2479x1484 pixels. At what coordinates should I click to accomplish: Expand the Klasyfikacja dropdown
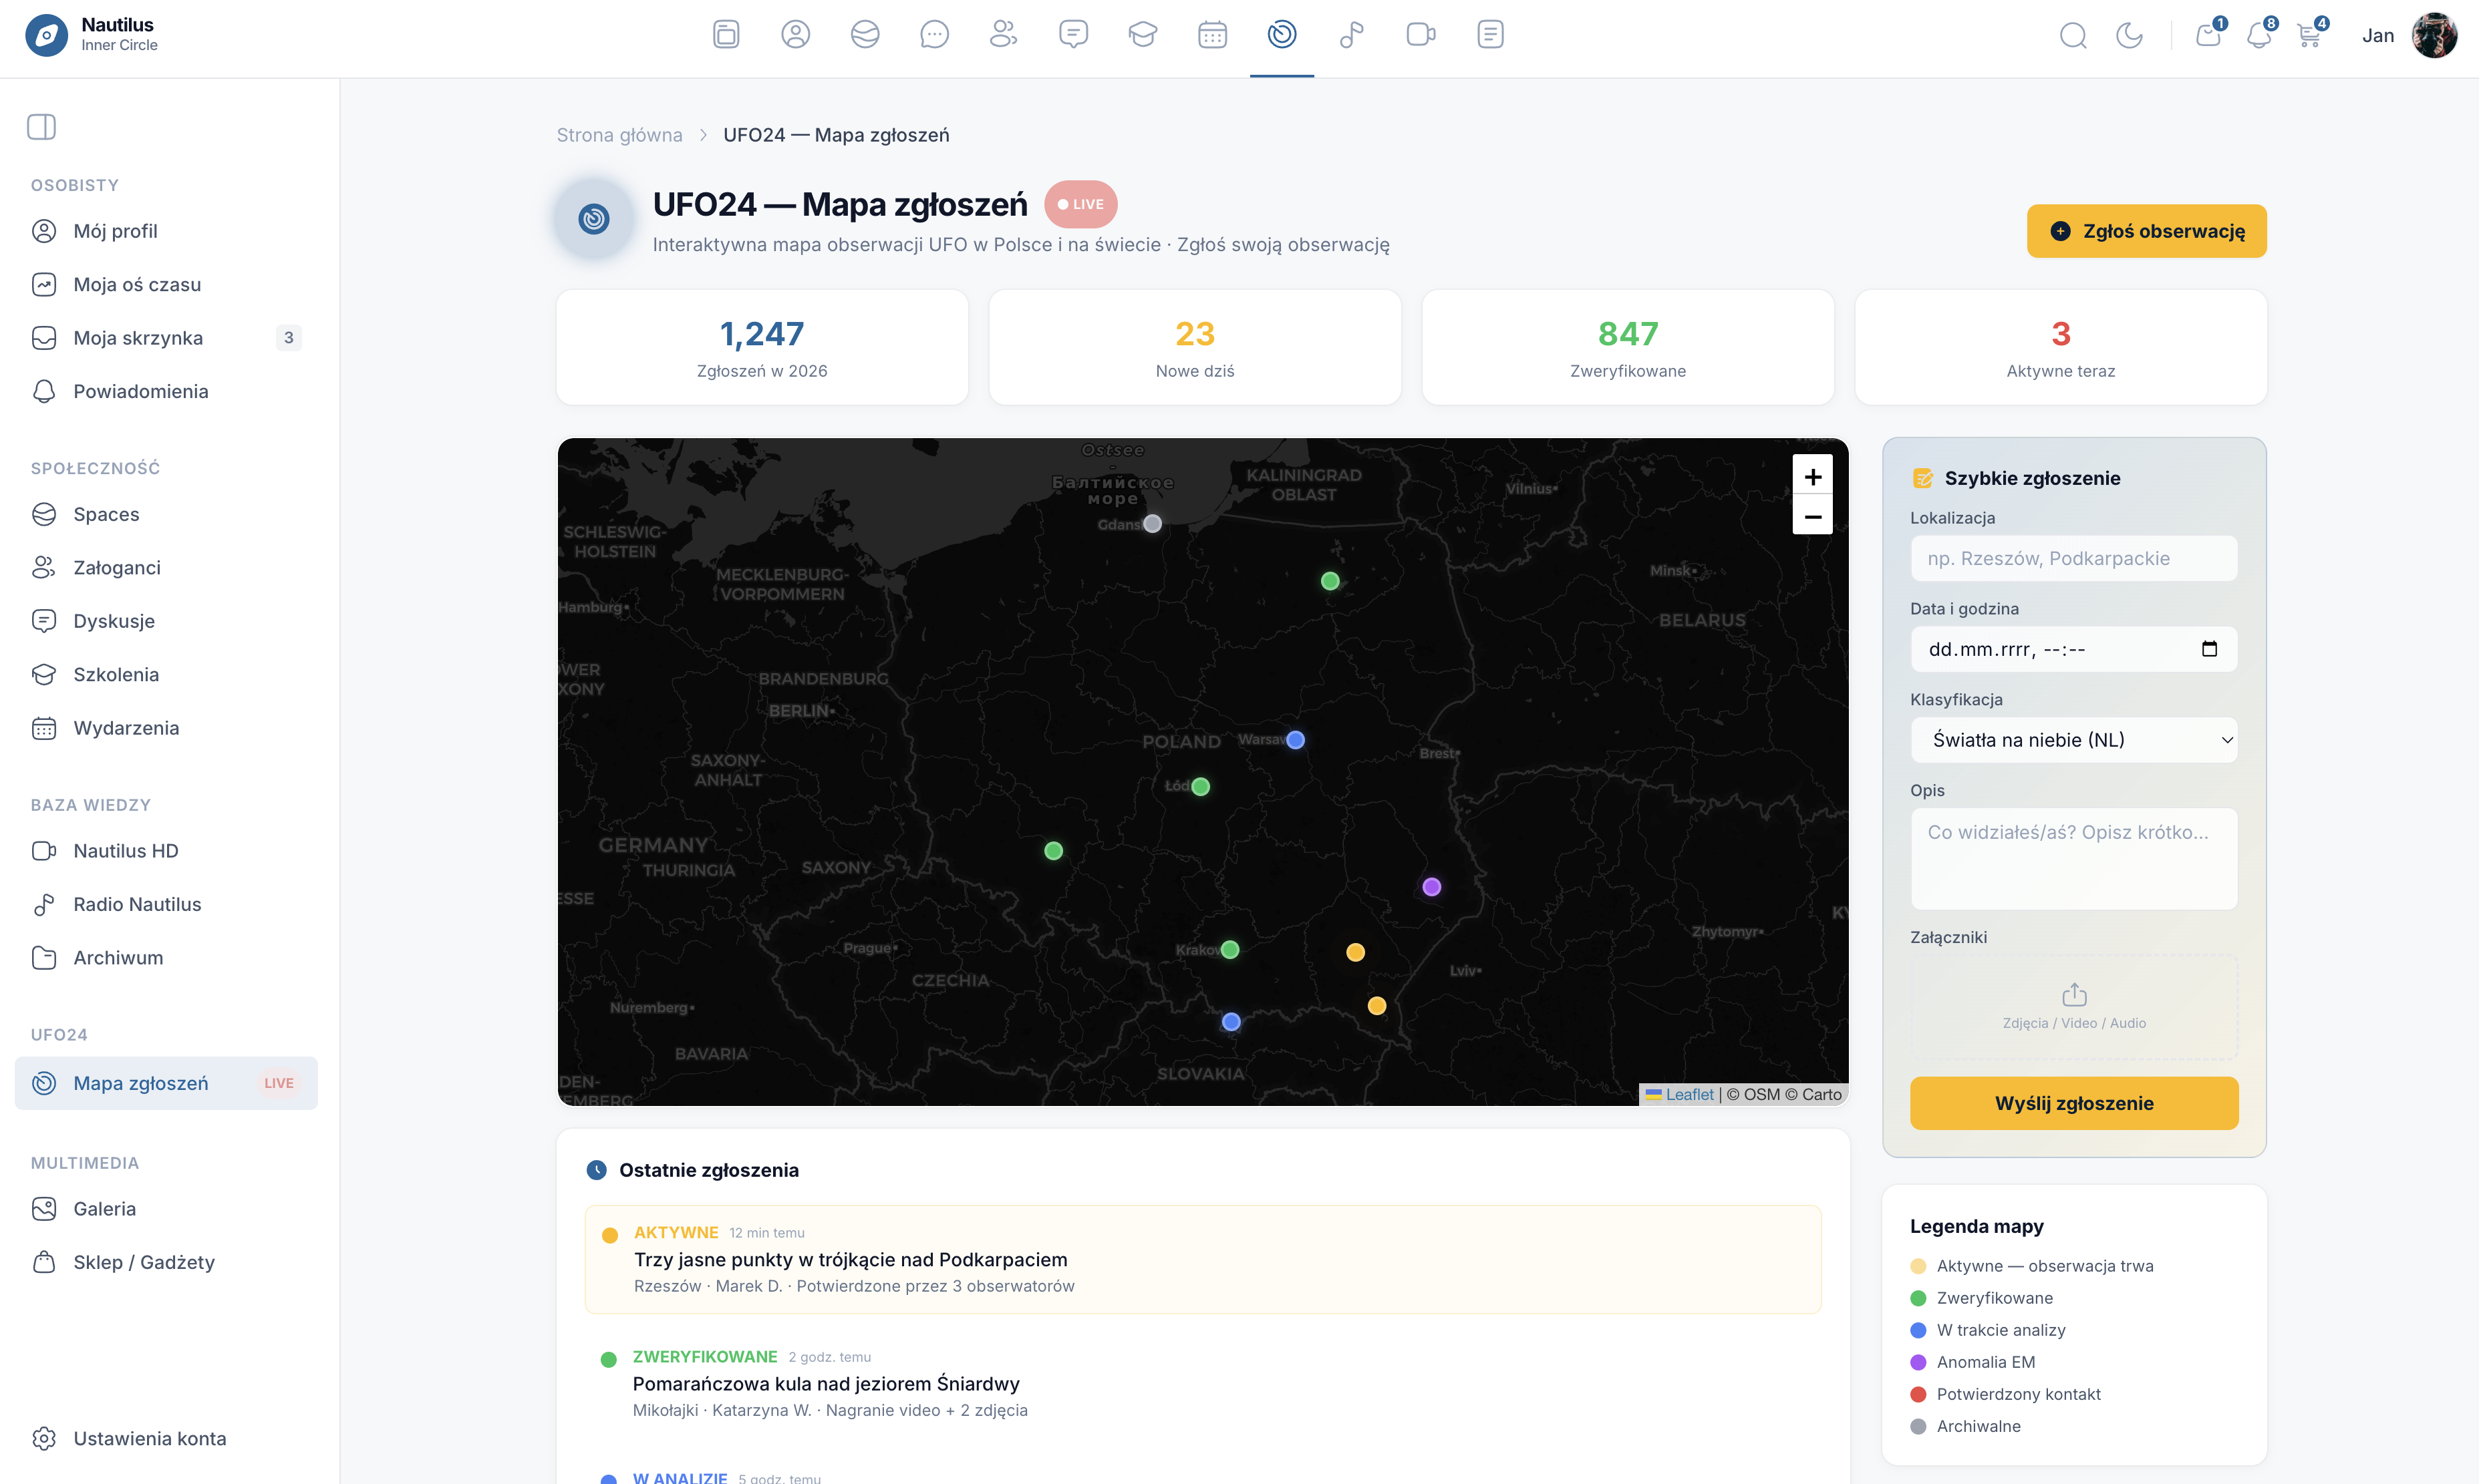(2074, 740)
